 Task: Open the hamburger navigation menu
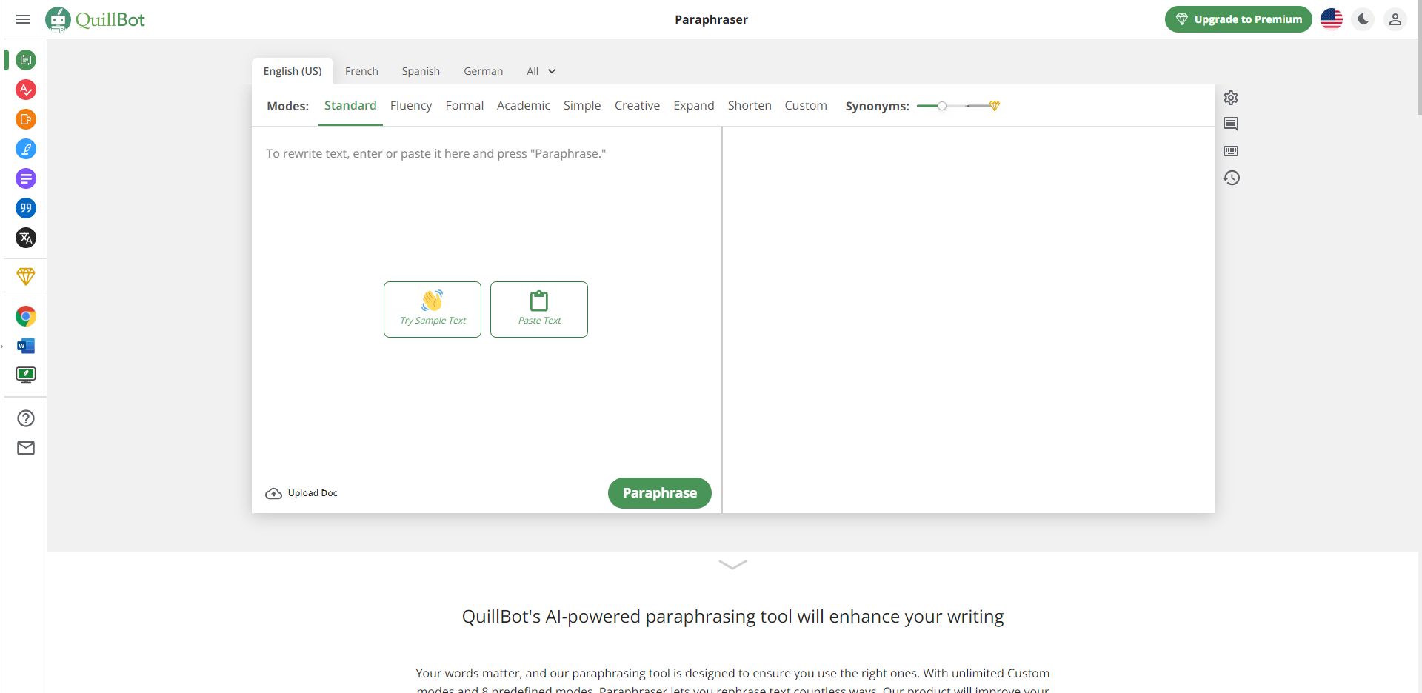(23, 19)
